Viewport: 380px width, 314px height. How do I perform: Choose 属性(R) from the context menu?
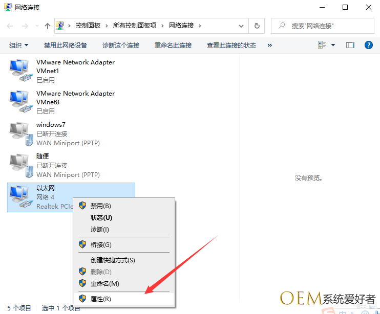tap(100, 299)
